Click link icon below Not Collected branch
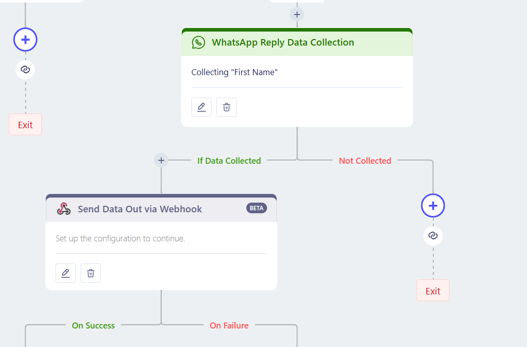 (433, 235)
